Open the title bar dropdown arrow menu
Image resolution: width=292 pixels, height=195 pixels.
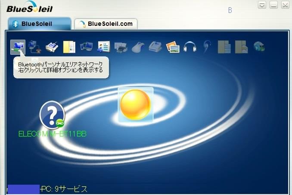coord(262,5)
